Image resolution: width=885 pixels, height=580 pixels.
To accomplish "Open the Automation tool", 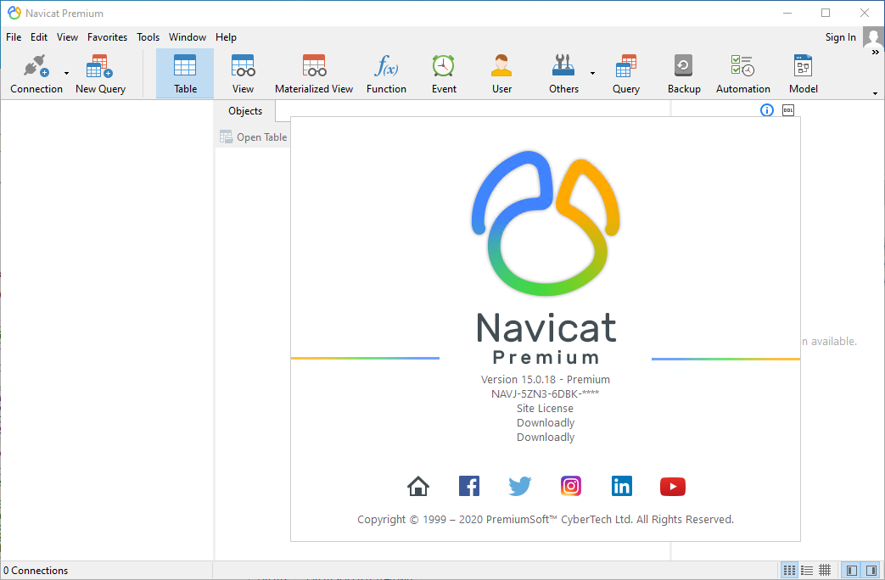I will 742,73.
